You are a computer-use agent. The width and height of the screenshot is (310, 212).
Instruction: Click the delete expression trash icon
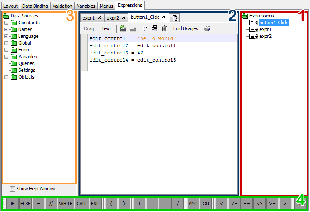tap(164, 28)
